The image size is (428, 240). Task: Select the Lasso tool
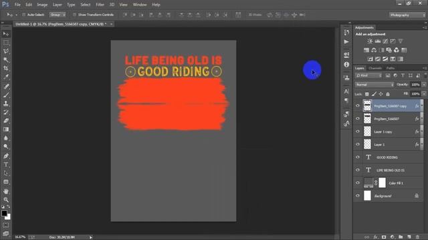point(6,51)
